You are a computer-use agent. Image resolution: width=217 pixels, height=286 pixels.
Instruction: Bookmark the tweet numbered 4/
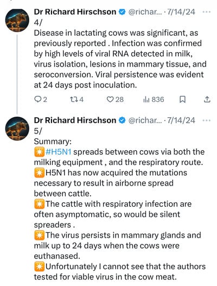pyautogui.click(x=182, y=99)
